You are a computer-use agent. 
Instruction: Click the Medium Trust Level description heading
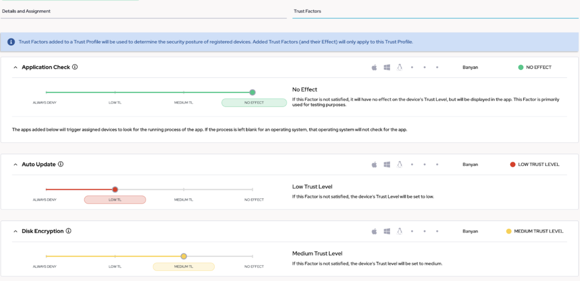tap(317, 254)
